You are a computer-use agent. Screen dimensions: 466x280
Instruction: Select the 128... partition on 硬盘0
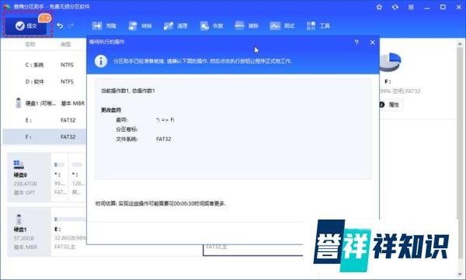click(78, 178)
